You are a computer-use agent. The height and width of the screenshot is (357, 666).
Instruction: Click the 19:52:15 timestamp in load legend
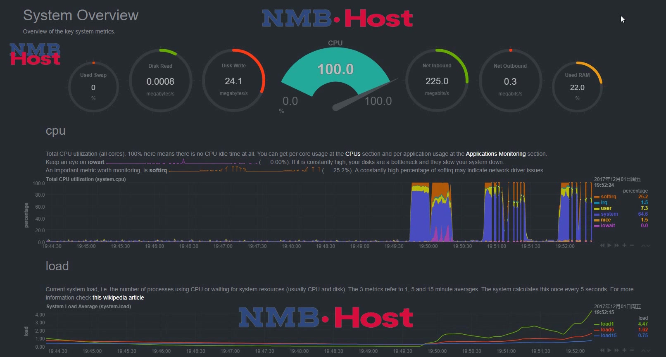click(x=604, y=312)
